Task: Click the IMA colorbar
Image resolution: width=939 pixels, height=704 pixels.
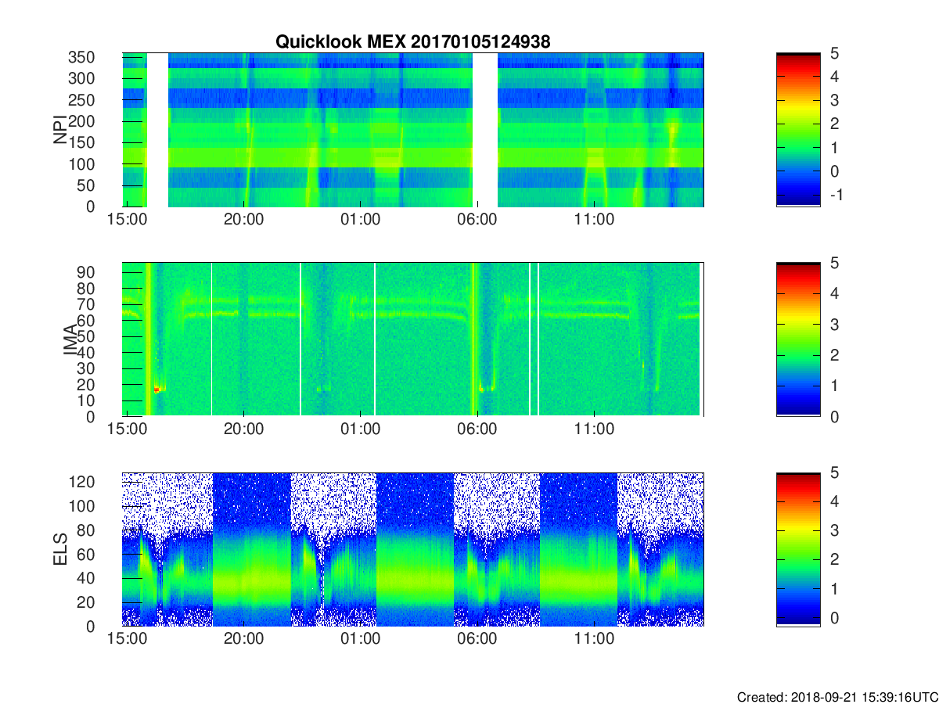Action: click(798, 339)
